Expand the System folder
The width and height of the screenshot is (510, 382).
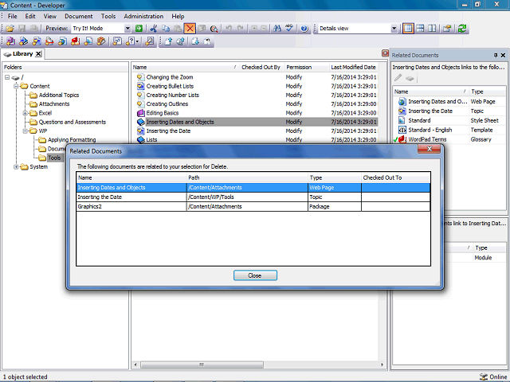click(16, 166)
